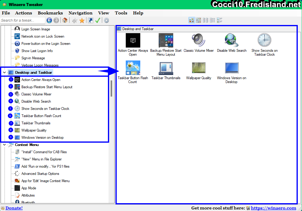Click the Donate! link
Screen dimensions: 302x211
(x=14, y=208)
